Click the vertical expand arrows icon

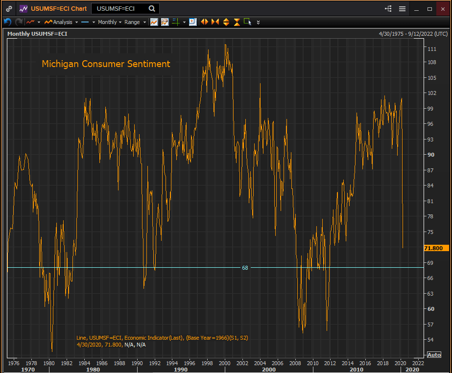coord(226,22)
